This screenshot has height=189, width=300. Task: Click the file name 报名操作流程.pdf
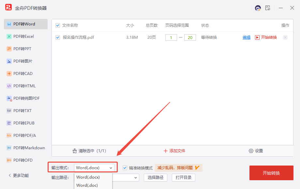79,37
